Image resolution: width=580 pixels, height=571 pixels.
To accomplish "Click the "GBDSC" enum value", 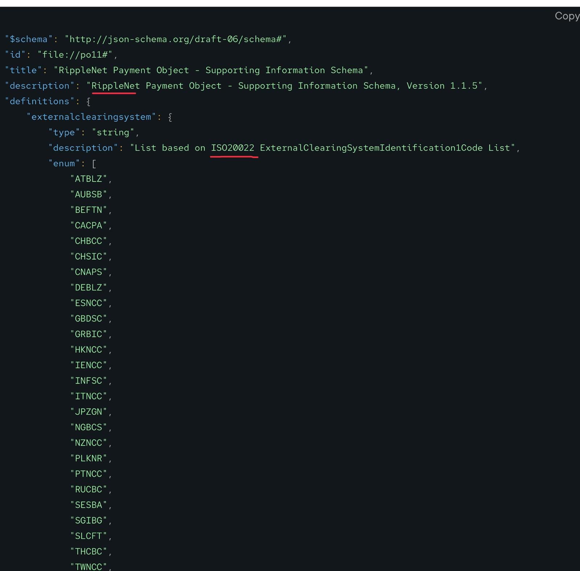I will [x=89, y=319].
